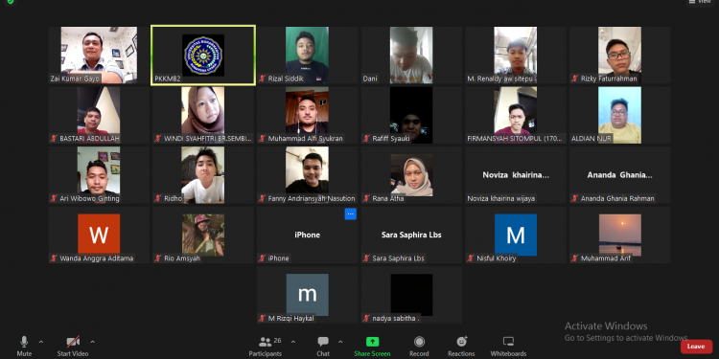Image resolution: width=719 pixels, height=359 pixels.
Task: Select Rana Atha's video tile
Action: point(411,175)
